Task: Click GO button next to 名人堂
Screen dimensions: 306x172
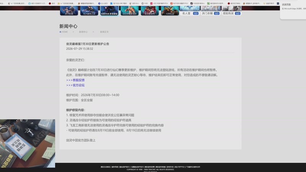Action: (x=195, y=13)
